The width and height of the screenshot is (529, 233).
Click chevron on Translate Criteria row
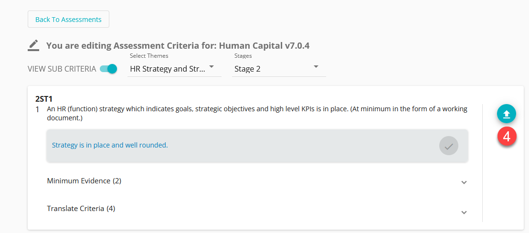point(464,212)
